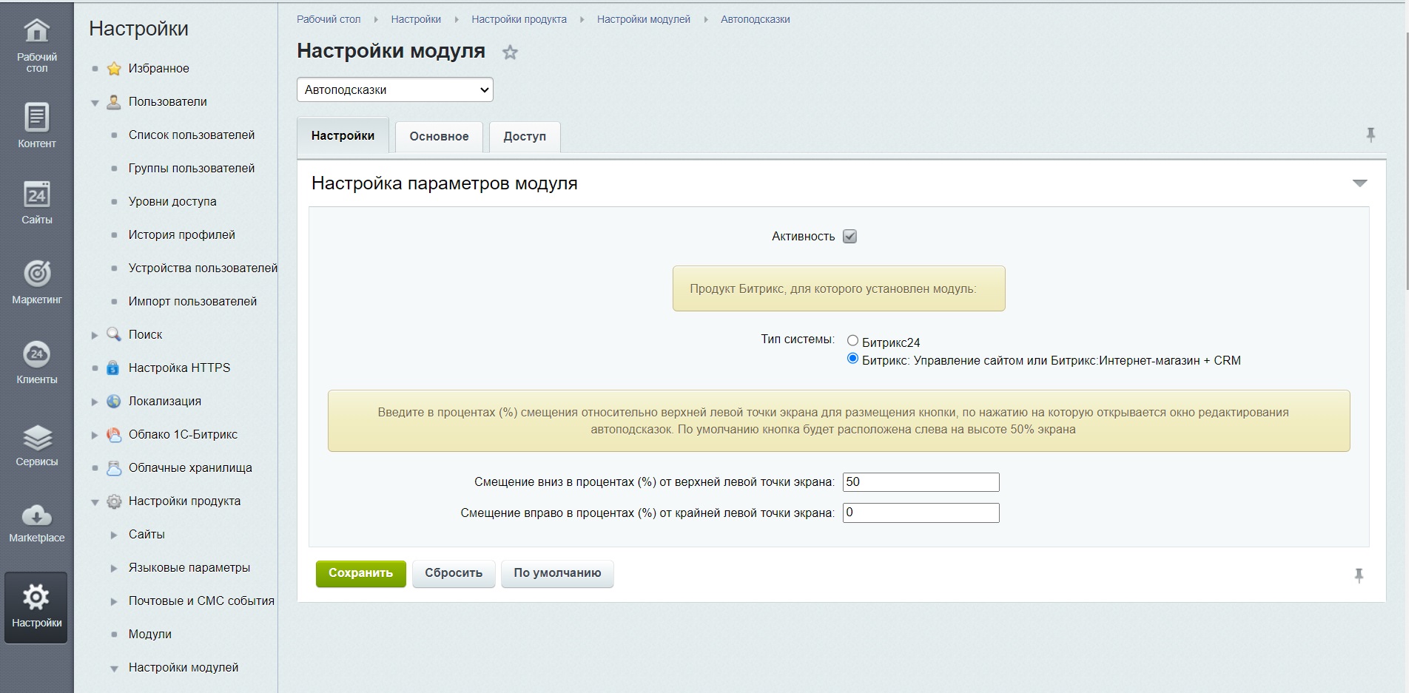Open the Рабочий стол sidebar section
Viewport: 1420px width, 693px height.
pos(36,44)
